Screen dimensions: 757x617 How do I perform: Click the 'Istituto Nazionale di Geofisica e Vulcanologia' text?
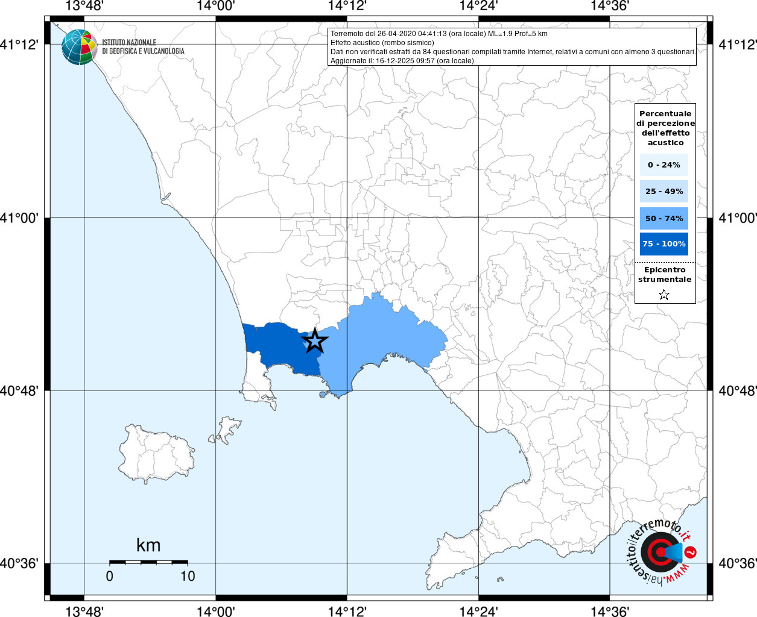[143, 47]
